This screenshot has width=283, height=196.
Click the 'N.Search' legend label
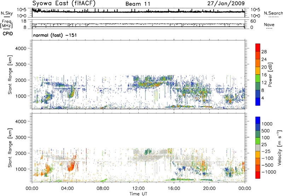pyautogui.click(x=273, y=13)
